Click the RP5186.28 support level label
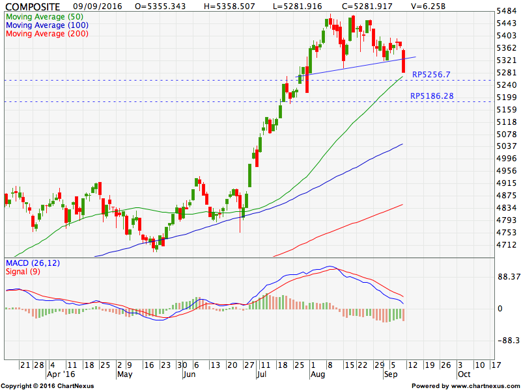Image resolution: width=521 pixels, height=390 pixels. click(x=432, y=96)
